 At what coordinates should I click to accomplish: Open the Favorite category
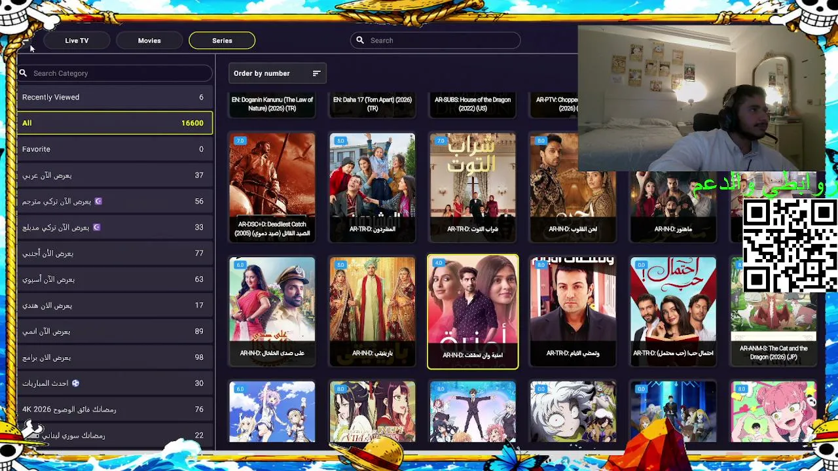click(115, 149)
